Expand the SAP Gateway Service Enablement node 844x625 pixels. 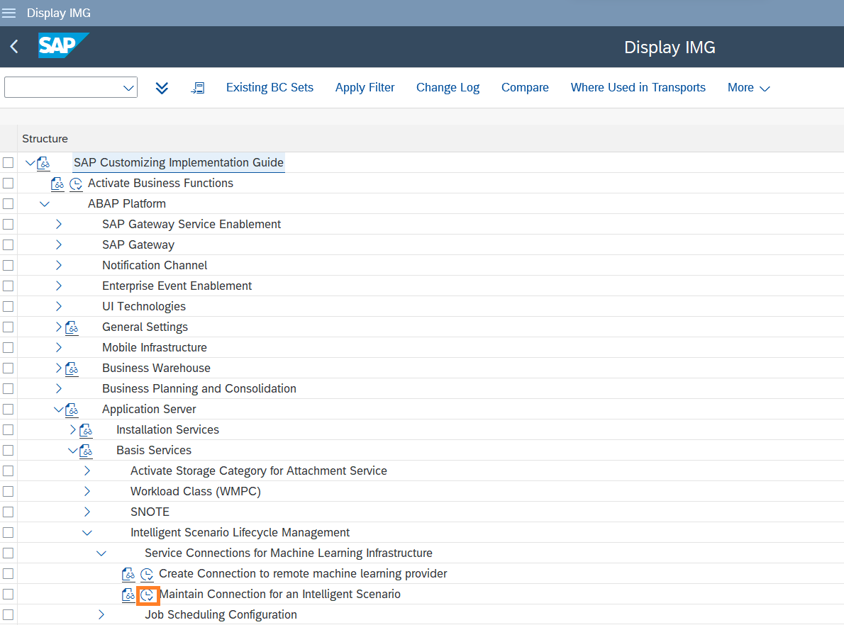(58, 225)
